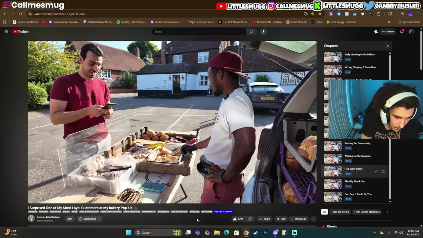This screenshot has height=238, width=423.
Task: Open Returns & Orders bookmark
Action: 25,22
